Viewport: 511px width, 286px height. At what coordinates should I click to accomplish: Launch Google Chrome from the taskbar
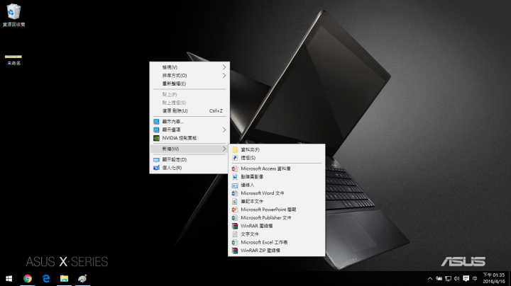tap(28, 278)
